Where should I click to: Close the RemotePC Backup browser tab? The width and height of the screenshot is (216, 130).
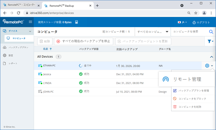[90, 6]
